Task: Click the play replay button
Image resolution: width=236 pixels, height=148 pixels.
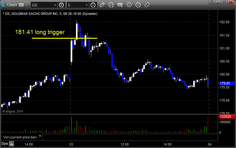Action: 129,5
